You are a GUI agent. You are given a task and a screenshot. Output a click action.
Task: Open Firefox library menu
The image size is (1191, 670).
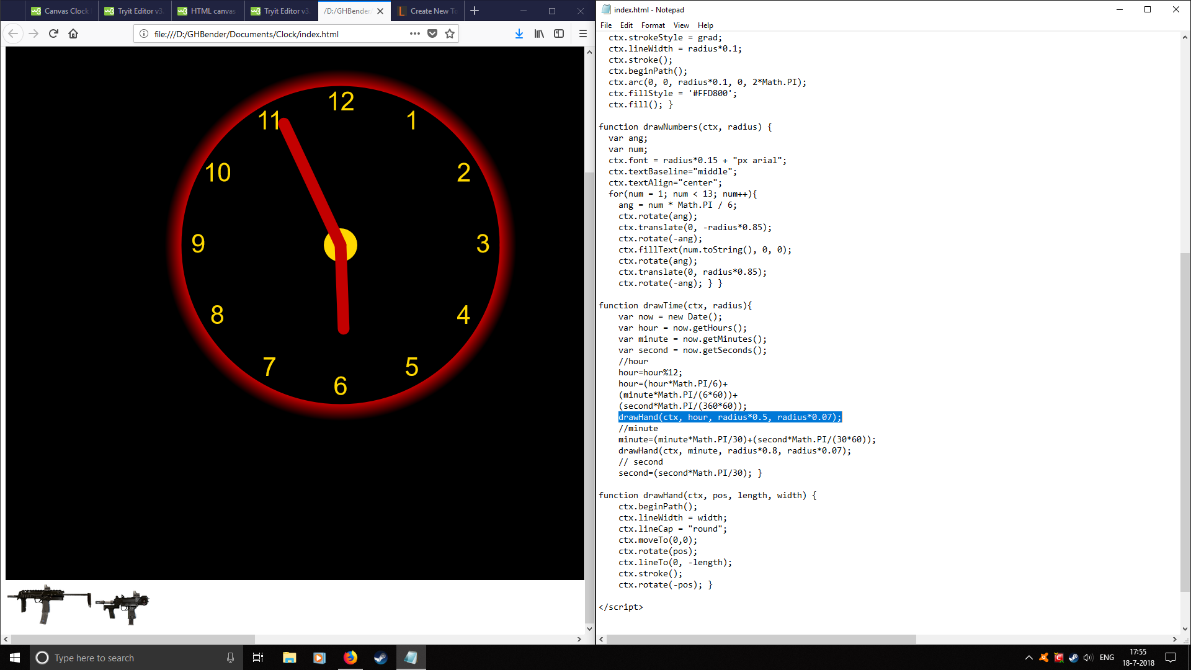coord(539,33)
